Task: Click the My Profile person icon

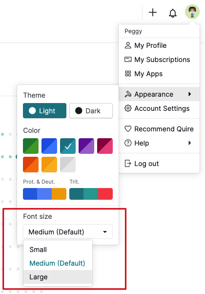Action: coord(128,45)
